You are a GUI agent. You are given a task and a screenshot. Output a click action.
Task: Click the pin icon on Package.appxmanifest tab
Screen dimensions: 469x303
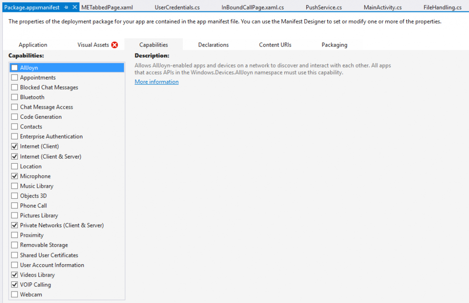click(x=66, y=7)
